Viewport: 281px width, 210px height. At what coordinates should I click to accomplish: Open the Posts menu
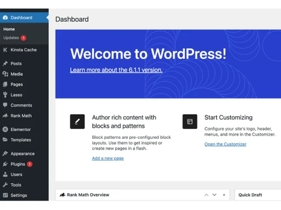[24, 63]
